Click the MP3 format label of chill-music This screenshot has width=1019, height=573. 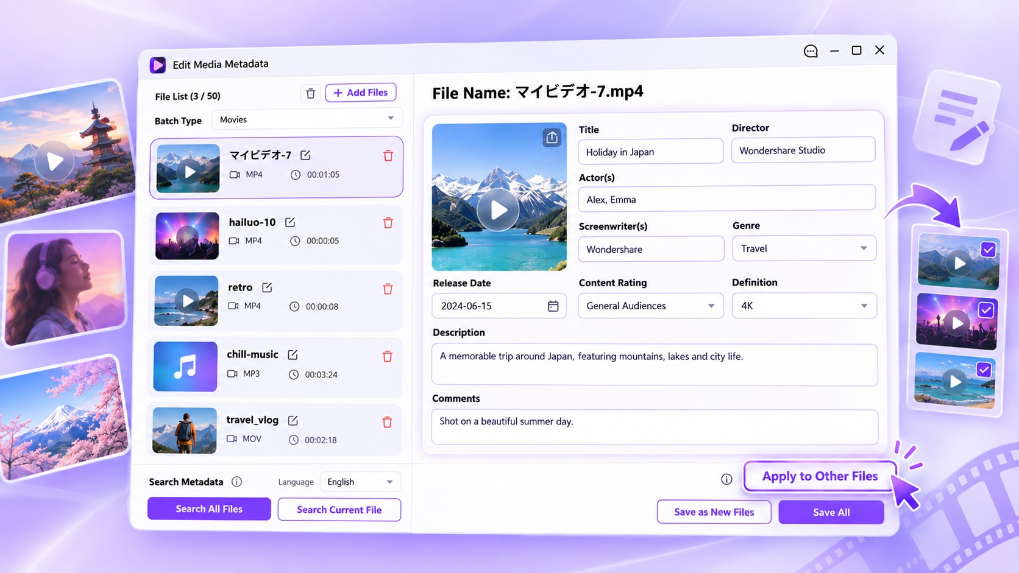[x=252, y=373]
